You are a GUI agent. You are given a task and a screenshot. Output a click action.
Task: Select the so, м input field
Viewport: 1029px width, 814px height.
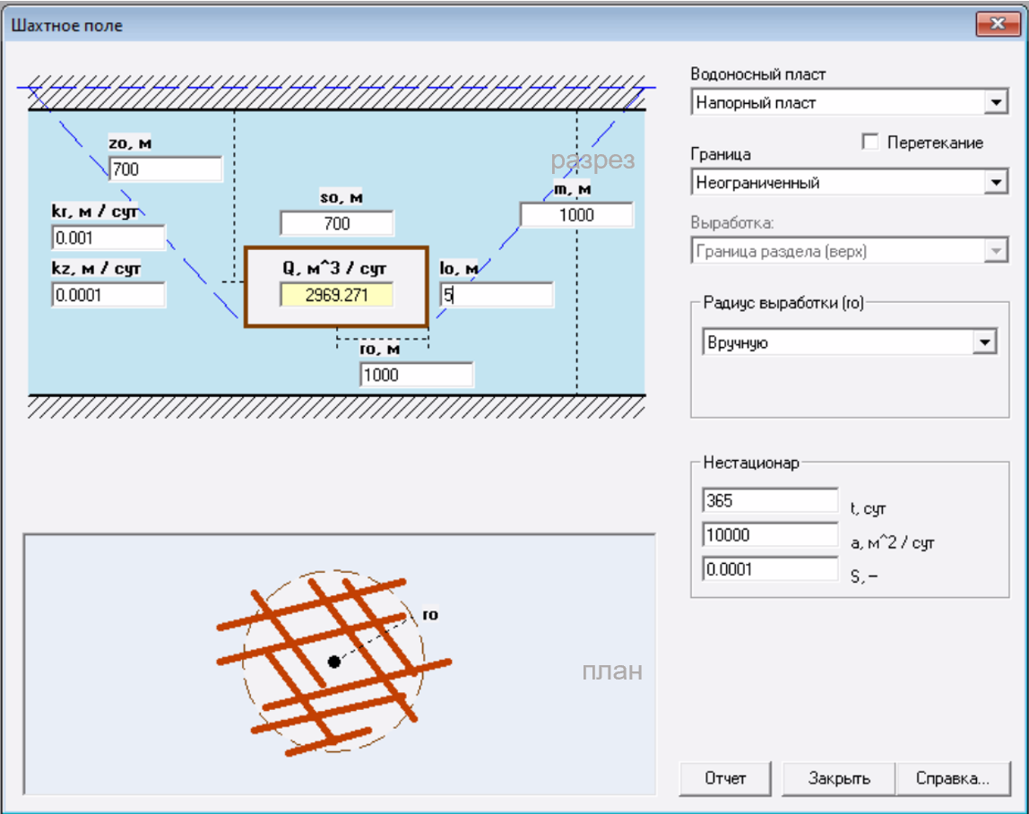336,223
